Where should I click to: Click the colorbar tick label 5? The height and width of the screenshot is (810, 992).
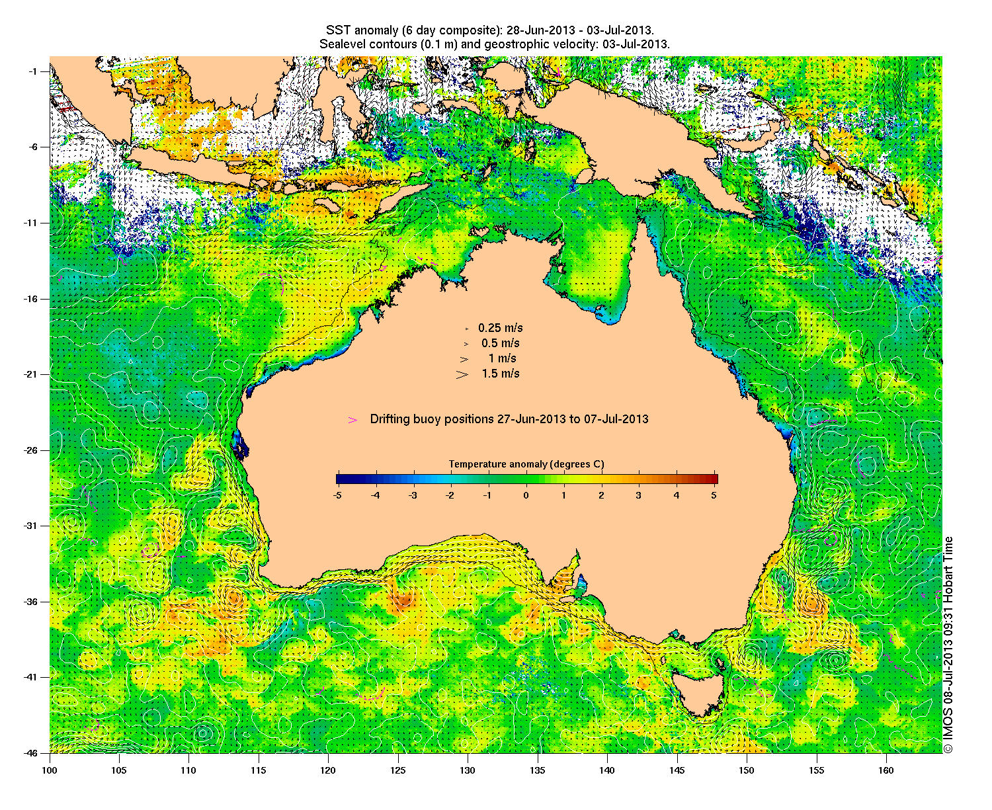coord(715,495)
